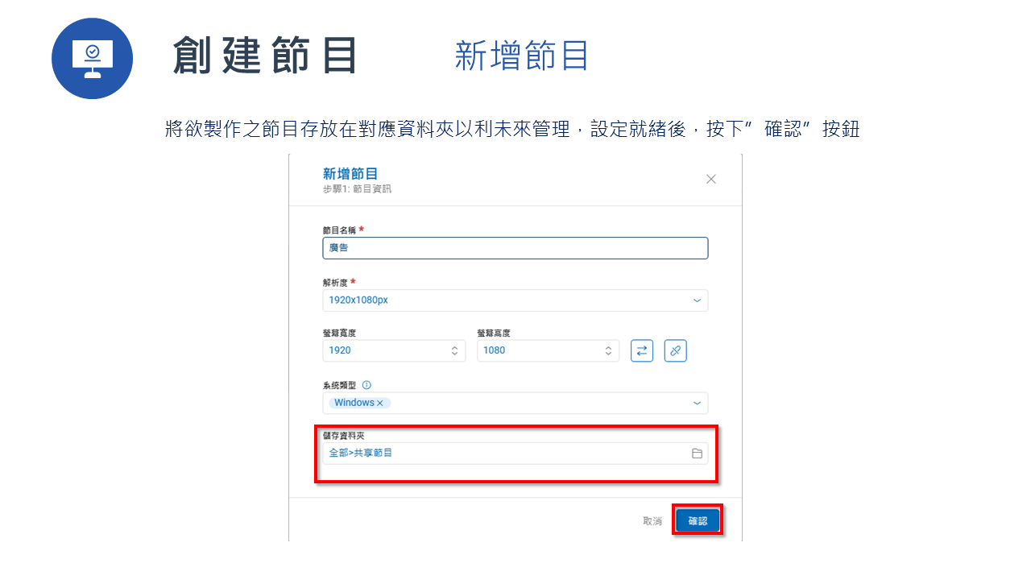This screenshot has width=1031, height=580.
Task: Click 取消 to cancel
Action: (x=652, y=520)
